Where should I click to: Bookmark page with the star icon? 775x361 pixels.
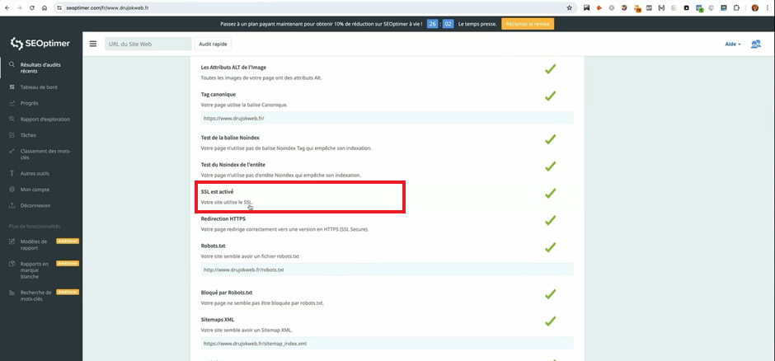point(570,8)
